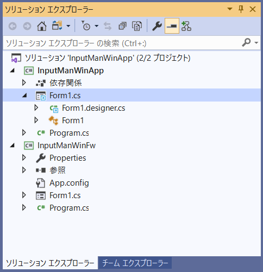Screen dimensions: 263x272
Task: Collapse the InputManWinApp project node
Action: click(12, 71)
